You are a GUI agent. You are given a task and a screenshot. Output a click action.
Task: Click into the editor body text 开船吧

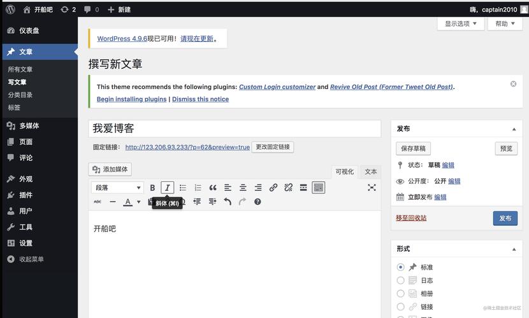pos(105,229)
